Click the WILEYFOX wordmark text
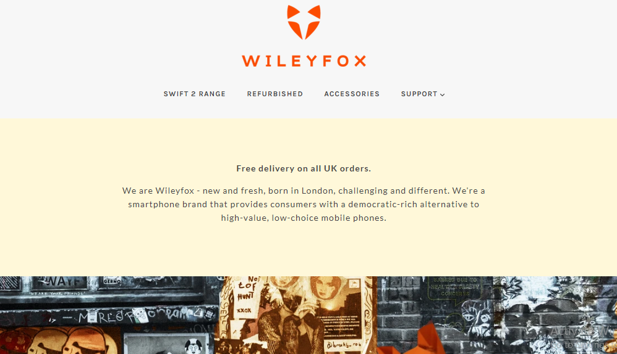 [304, 61]
